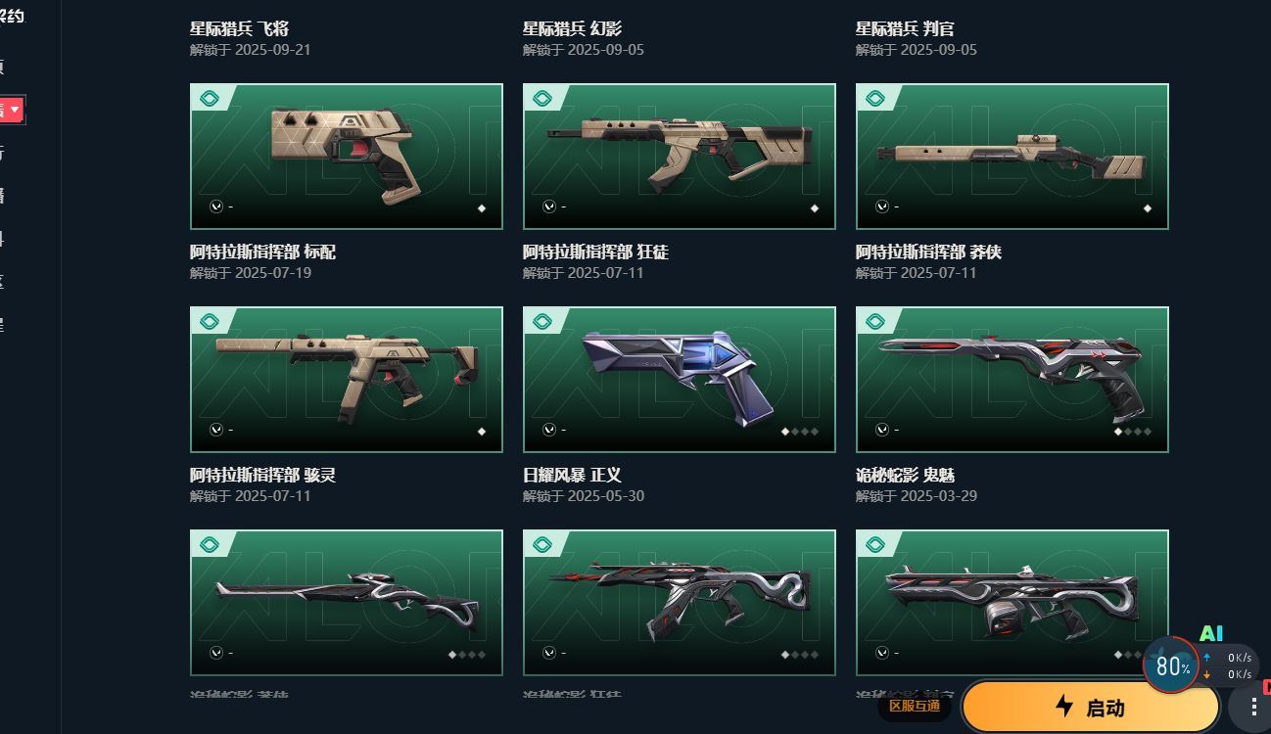Open the 阿特拉斯指挥部 莽侠 sniper skin card
This screenshot has height=734, width=1271.
1012,157
